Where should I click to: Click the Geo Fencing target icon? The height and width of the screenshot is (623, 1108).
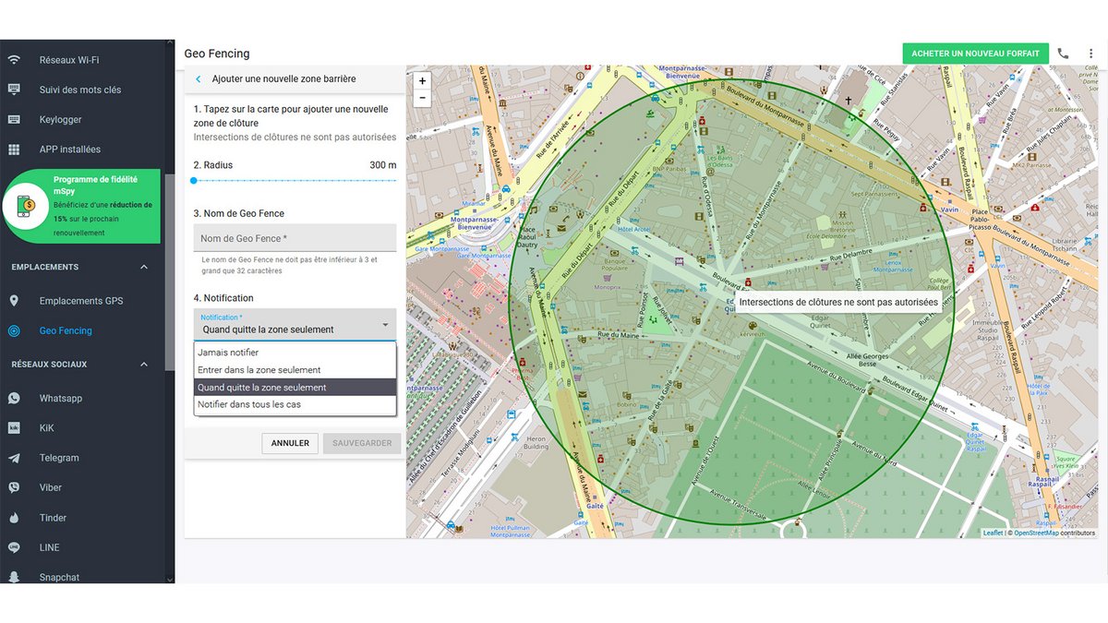(x=14, y=330)
